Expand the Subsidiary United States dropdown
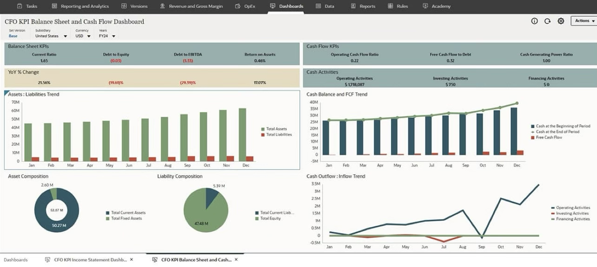Screen dimensions: 597x267 coord(65,36)
